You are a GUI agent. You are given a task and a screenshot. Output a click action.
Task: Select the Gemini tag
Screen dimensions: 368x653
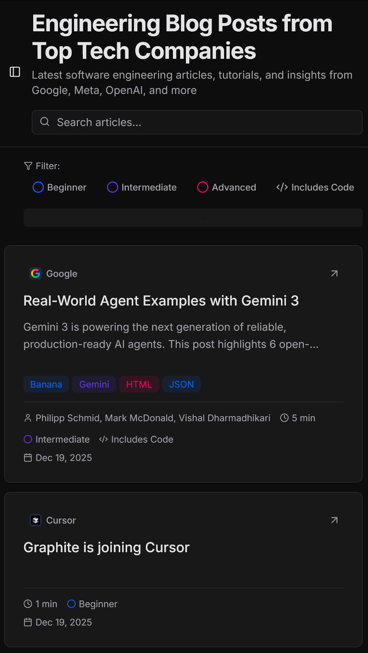pos(94,384)
